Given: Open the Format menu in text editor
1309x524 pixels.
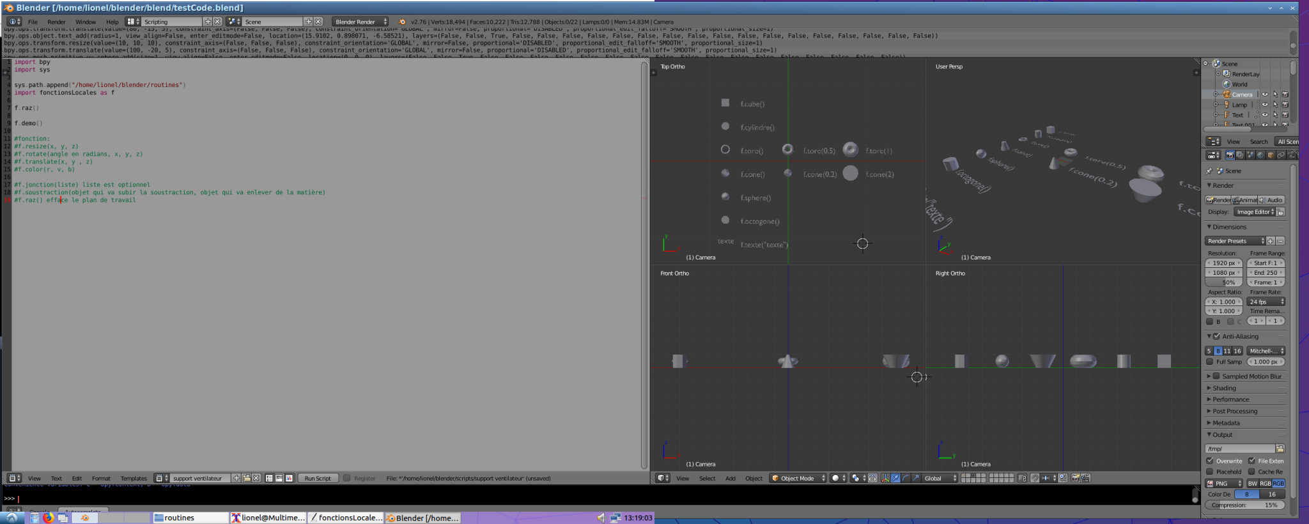Looking at the screenshot, I should coord(101,478).
